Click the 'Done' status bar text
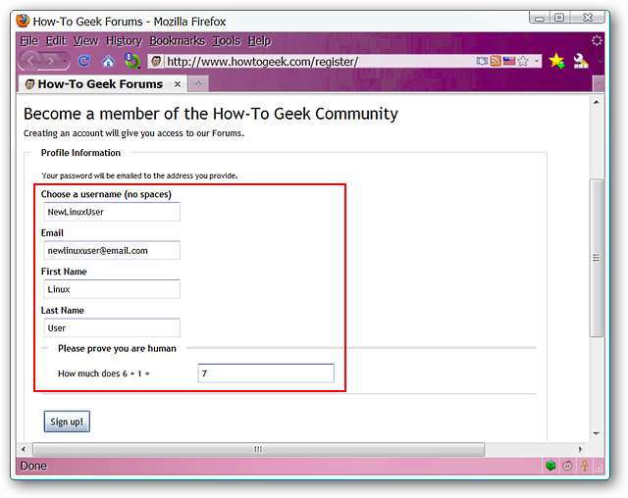Screen dimensions: 628x498 pos(33,466)
